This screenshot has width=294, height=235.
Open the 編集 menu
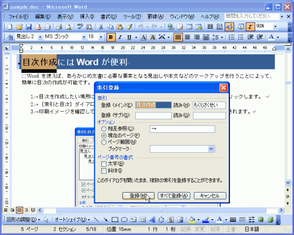click(43, 17)
